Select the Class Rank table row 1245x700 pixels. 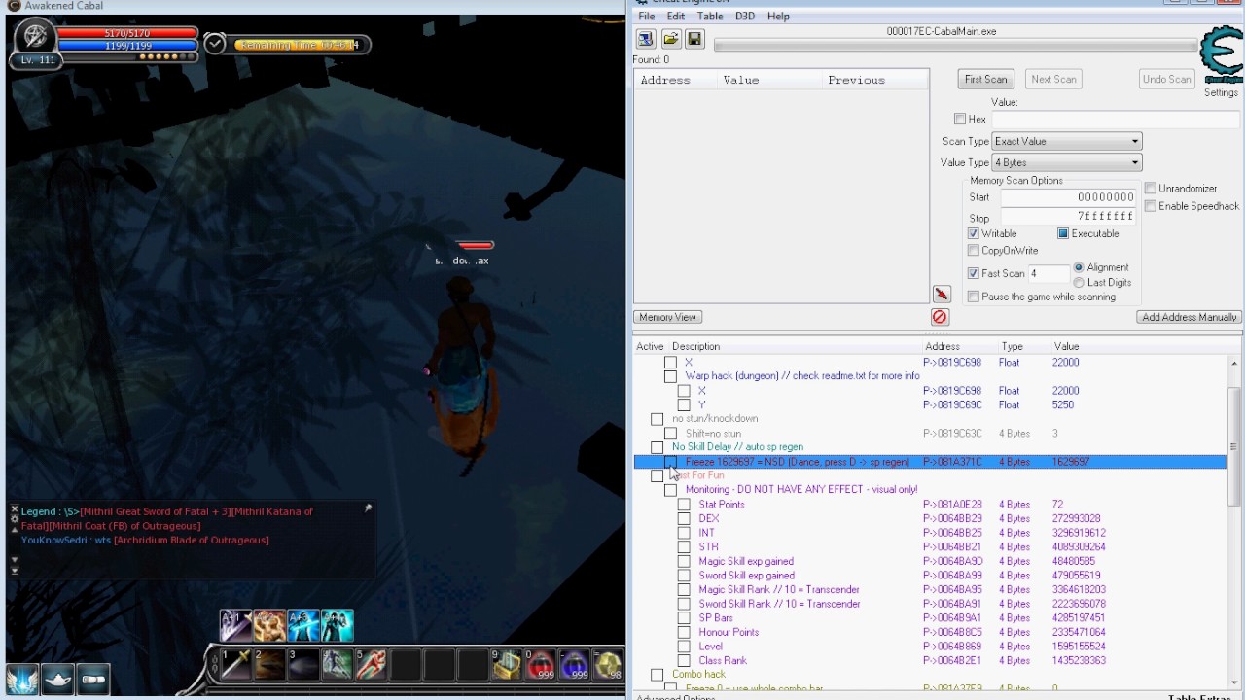click(930, 660)
